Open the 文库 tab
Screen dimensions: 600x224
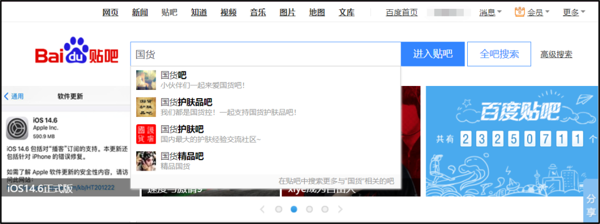click(346, 13)
